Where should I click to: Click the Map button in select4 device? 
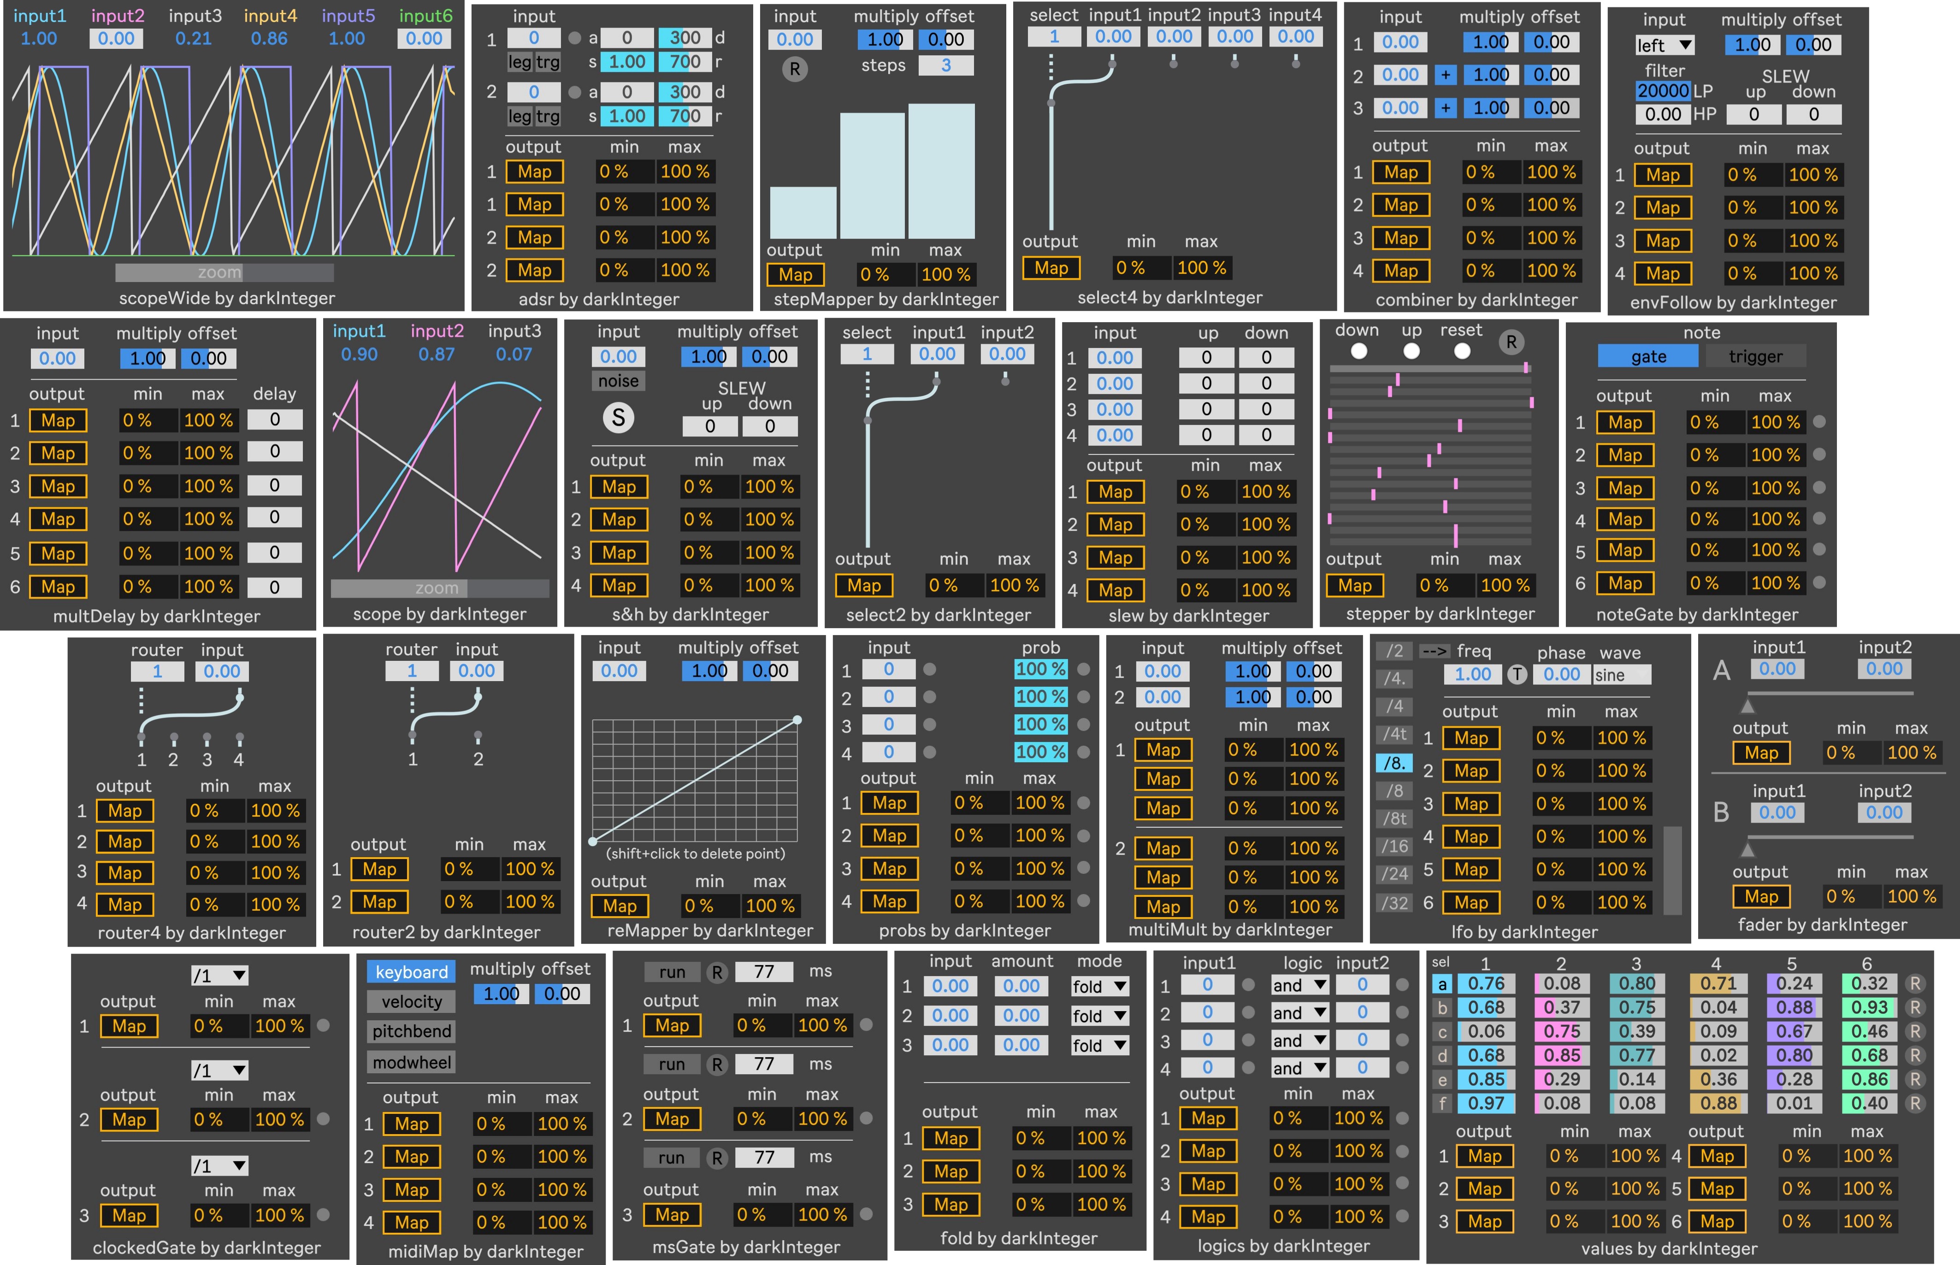[x=1051, y=268]
